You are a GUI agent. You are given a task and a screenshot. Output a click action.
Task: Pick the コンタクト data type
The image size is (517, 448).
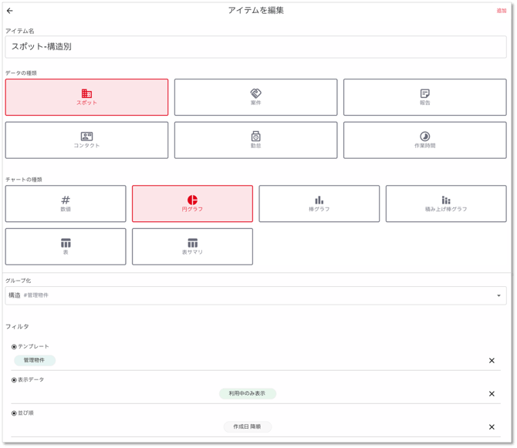click(x=86, y=140)
